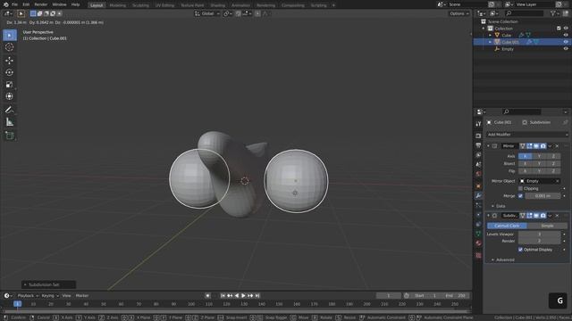The width and height of the screenshot is (572, 321).
Task: Remove the Subdivision modifier with its X
Action: tap(557, 216)
